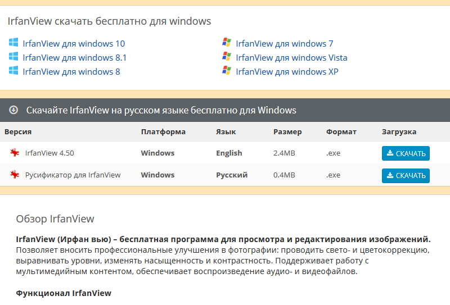Click Windows logo icon beside windows 8 link
The height and width of the screenshot is (305, 450).
coord(13,71)
